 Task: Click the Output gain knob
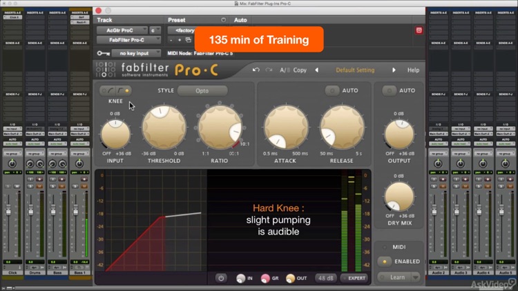[399, 134]
